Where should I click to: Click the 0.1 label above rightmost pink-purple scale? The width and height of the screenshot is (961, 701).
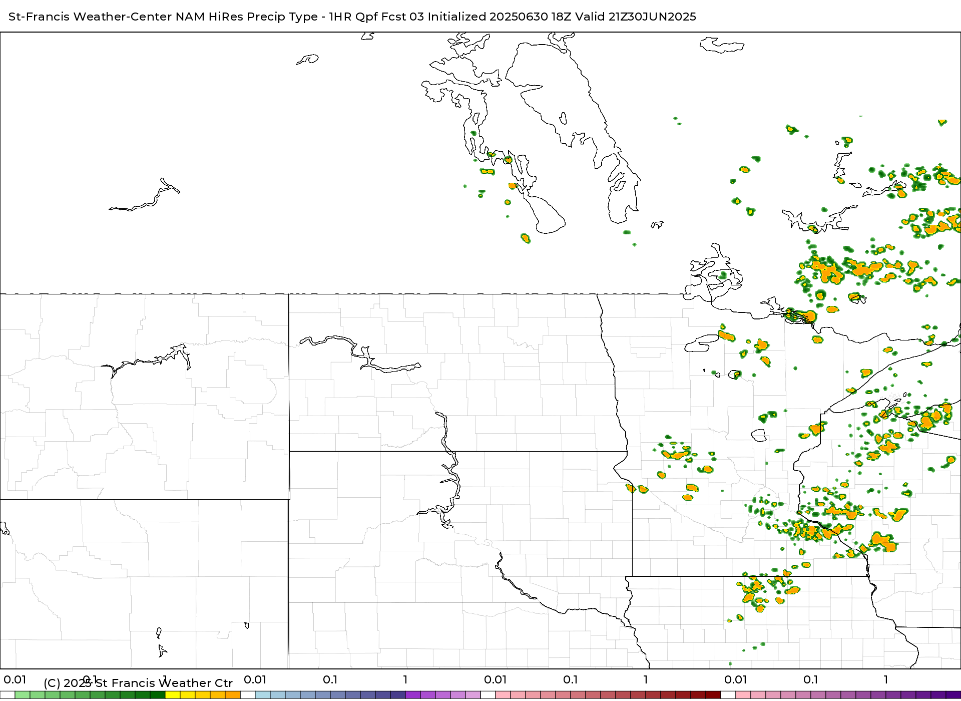[811, 679]
